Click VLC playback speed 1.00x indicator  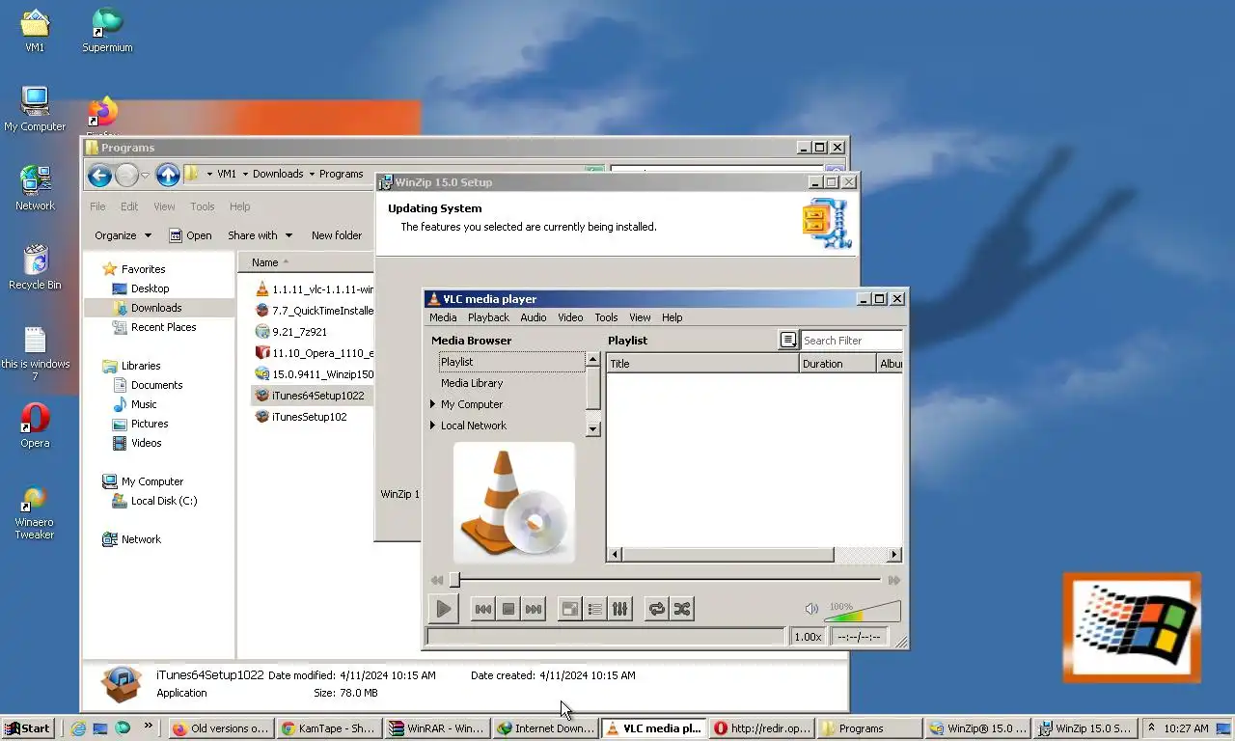[x=808, y=637]
